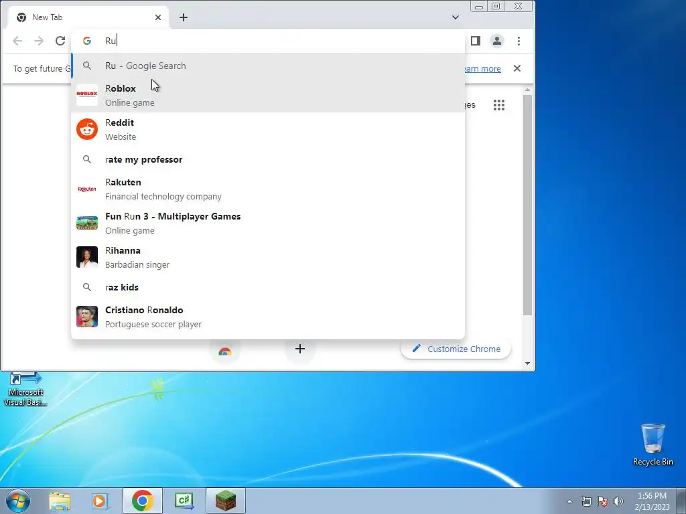This screenshot has height=514, width=686.
Task: Select Fun Run 3 Multiplayer Games suggestion
Action: tap(268, 223)
